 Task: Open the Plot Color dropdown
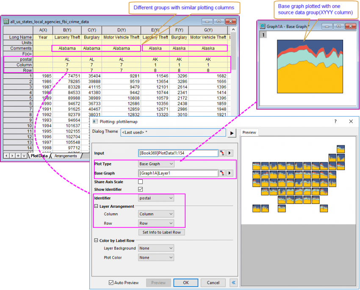[x=156, y=258]
